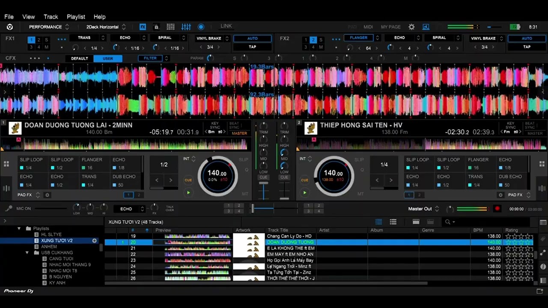Image resolution: width=548 pixels, height=308 pixels.
Task: Click plus icon beside XUNG TƯƠI V2
Action: [94, 241]
